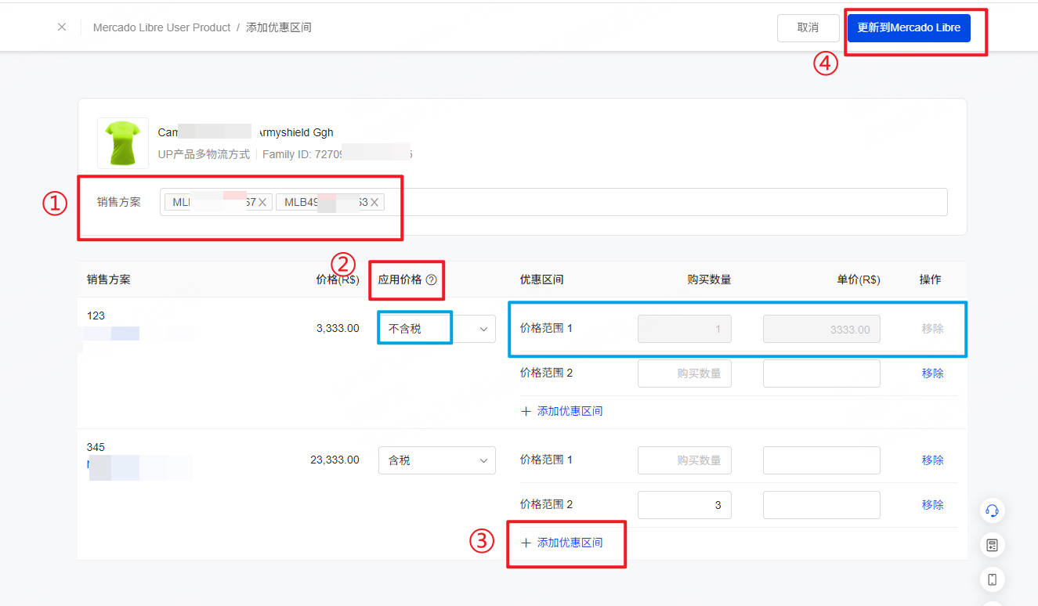1038x606 pixels.
Task: Click 移除 for 价格范围 2 of plan 123
Action: click(932, 373)
